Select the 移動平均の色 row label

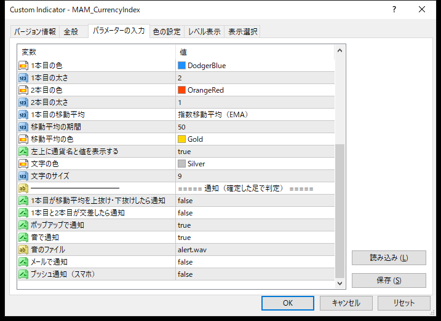coord(52,139)
